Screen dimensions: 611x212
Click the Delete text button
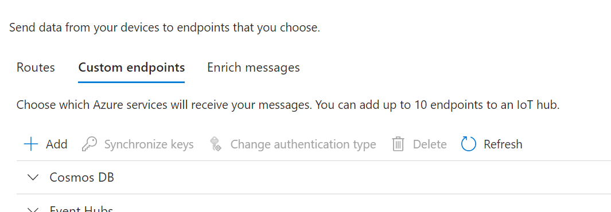pyautogui.click(x=430, y=144)
